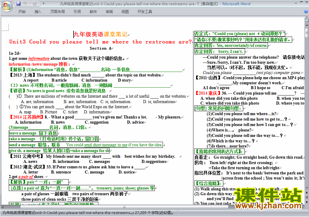
Task: Click the horizontal scrollbar thumb
Action: pyautogui.click(x=124, y=207)
